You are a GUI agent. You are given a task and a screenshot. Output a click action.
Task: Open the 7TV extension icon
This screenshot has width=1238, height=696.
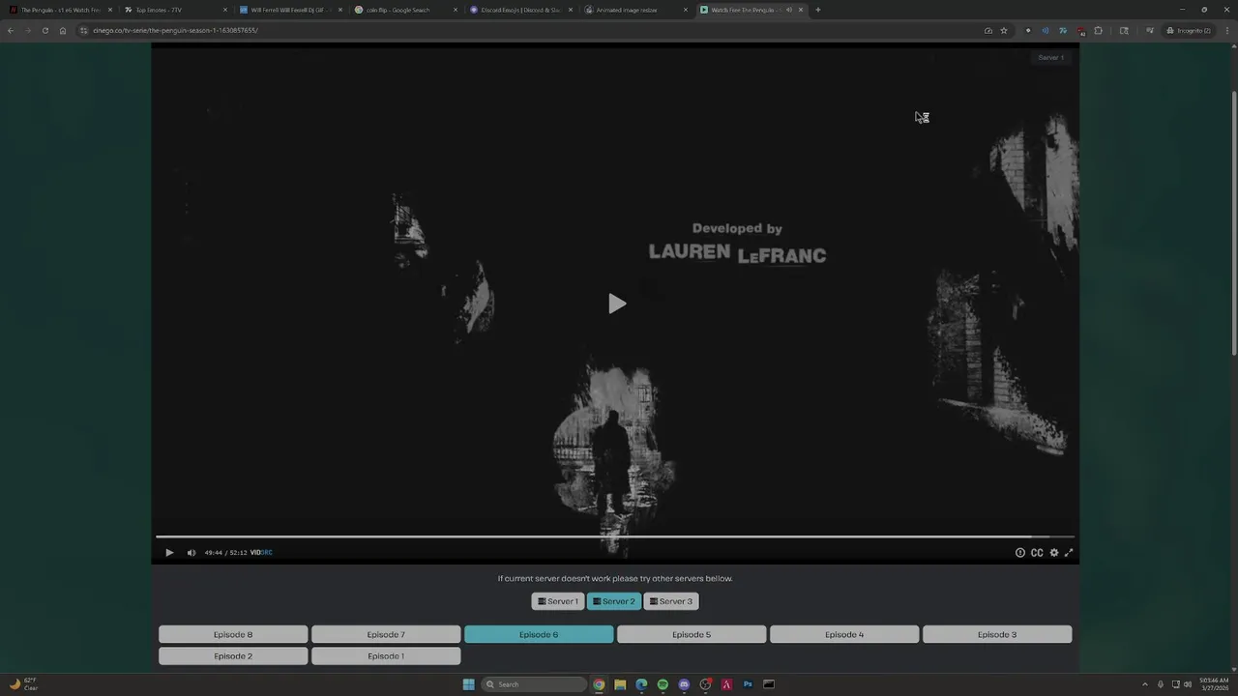pos(1063,30)
